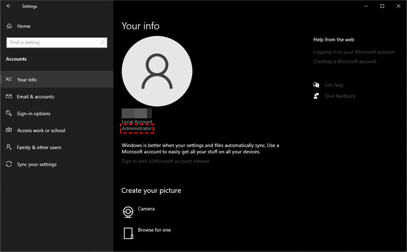407x252 pixels.
Task: Click the Browse for one file icon
Action: (x=128, y=233)
